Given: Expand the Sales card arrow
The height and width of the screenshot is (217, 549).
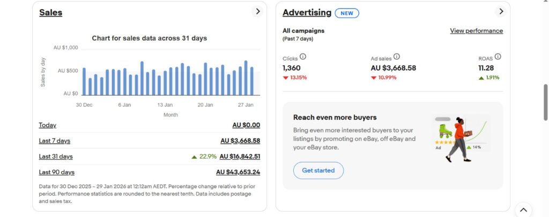Looking at the screenshot, I should pyautogui.click(x=257, y=11).
